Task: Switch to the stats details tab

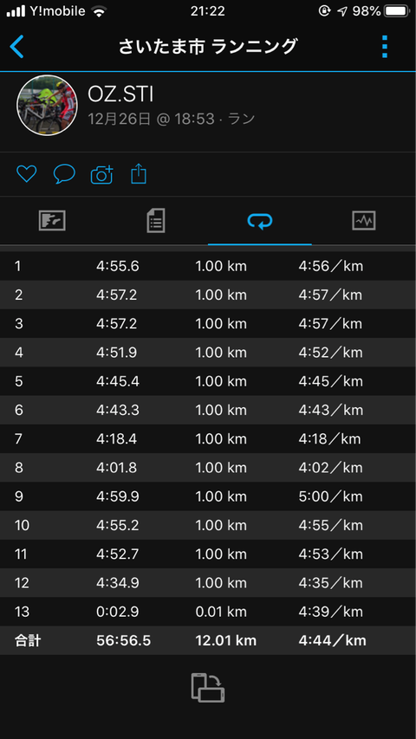Action: 156,221
